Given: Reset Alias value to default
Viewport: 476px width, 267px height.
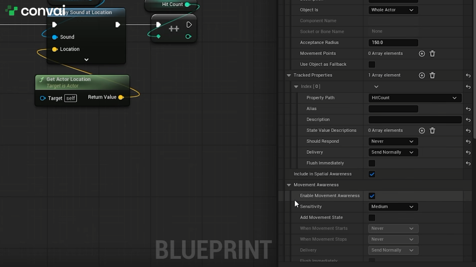Looking at the screenshot, I should coord(468,109).
